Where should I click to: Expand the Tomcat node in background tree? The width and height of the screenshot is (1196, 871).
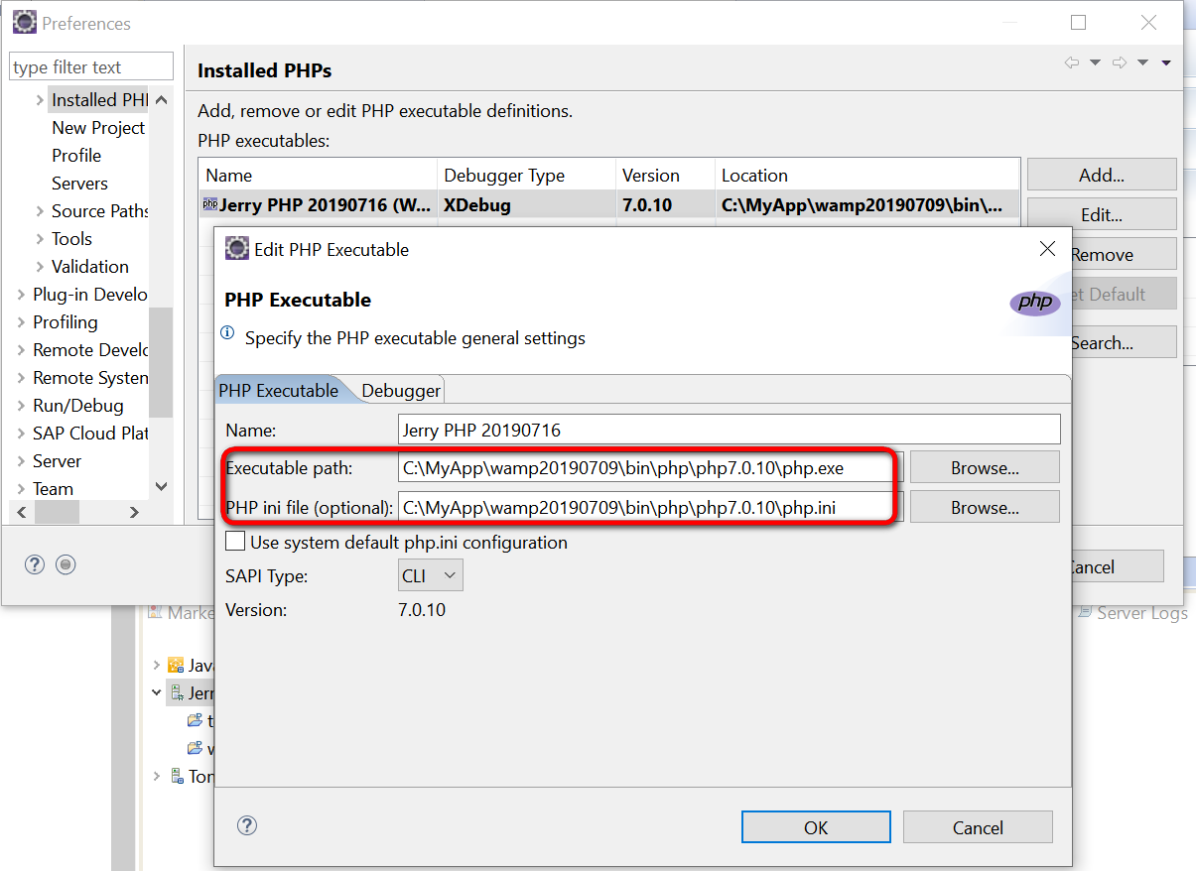point(157,776)
